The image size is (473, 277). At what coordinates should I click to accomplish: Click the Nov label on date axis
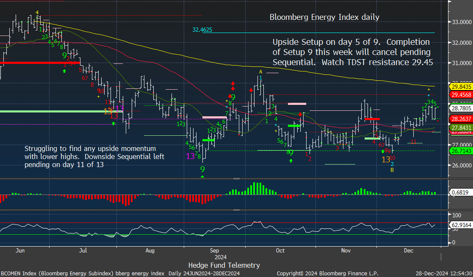pos(346,250)
